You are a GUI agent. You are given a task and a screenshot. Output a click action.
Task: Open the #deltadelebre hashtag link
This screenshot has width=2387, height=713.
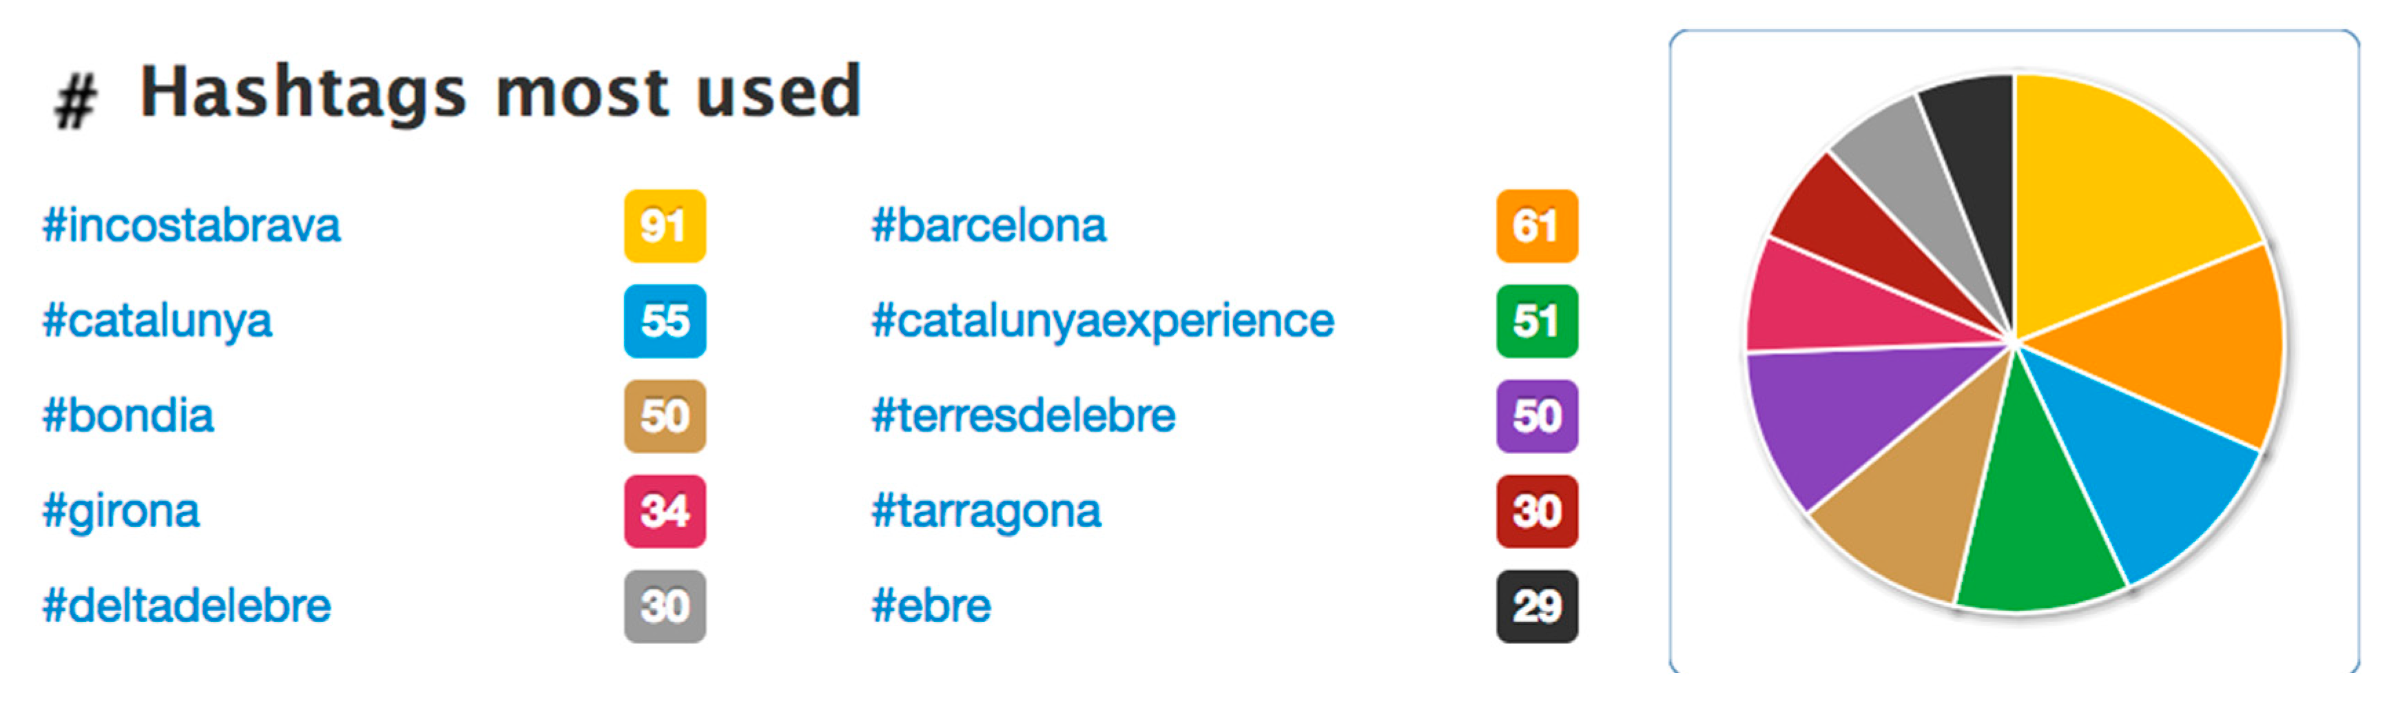coord(187,606)
